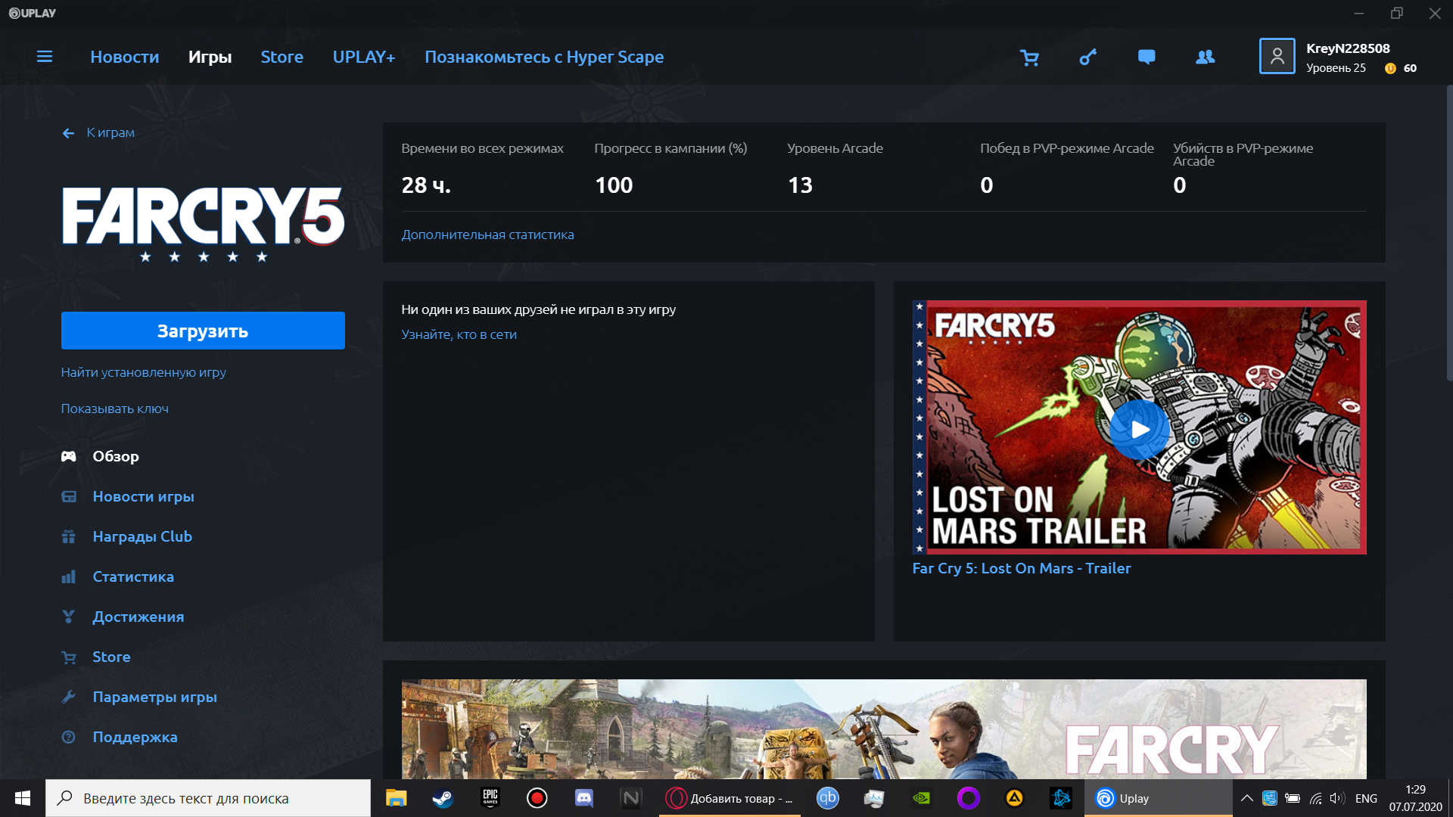Open the friends list icon
This screenshot has height=817, width=1453.
pos(1205,57)
